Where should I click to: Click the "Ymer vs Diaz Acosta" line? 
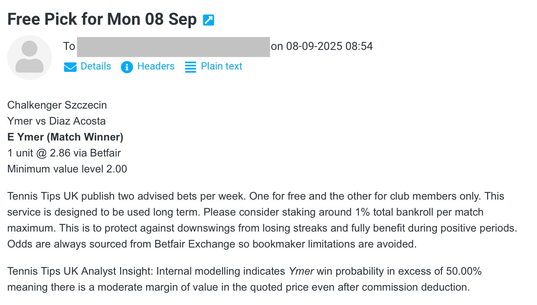click(56, 121)
